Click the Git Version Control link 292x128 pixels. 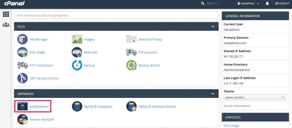(x=44, y=78)
